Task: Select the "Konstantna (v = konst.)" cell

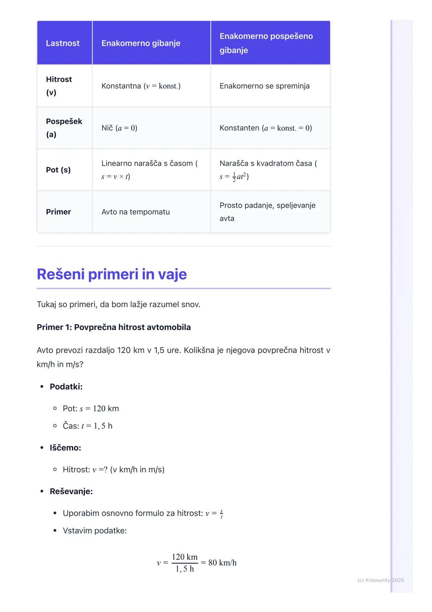Action: (141, 86)
